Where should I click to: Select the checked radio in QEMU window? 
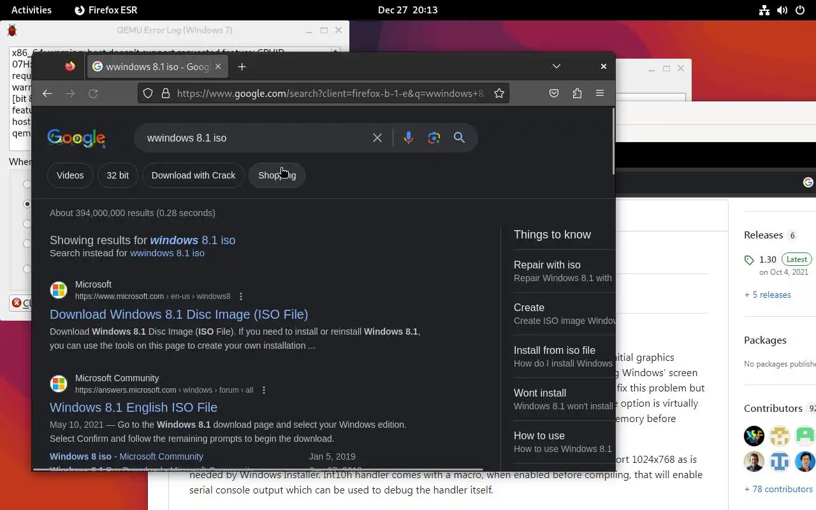click(x=27, y=204)
